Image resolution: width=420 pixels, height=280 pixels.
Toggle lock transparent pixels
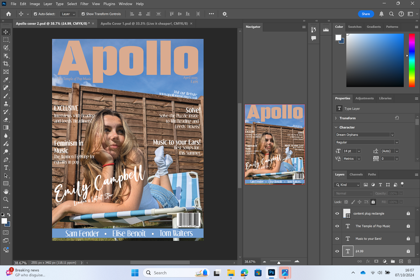click(x=346, y=202)
